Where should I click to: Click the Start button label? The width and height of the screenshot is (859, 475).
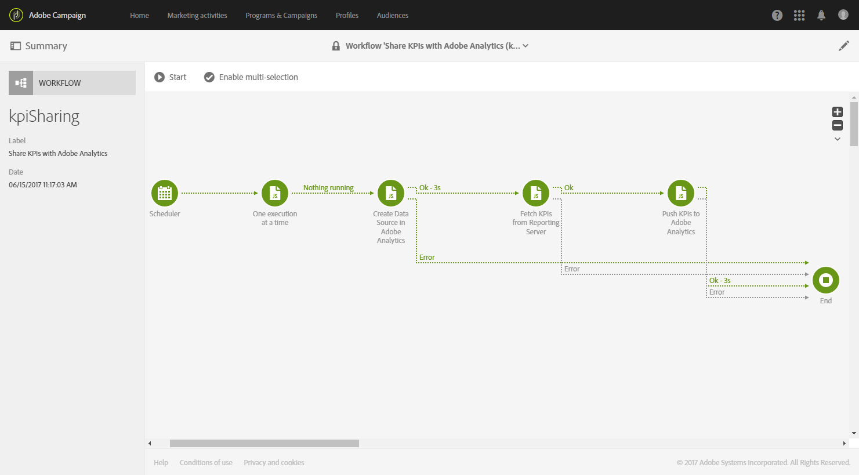(x=177, y=77)
